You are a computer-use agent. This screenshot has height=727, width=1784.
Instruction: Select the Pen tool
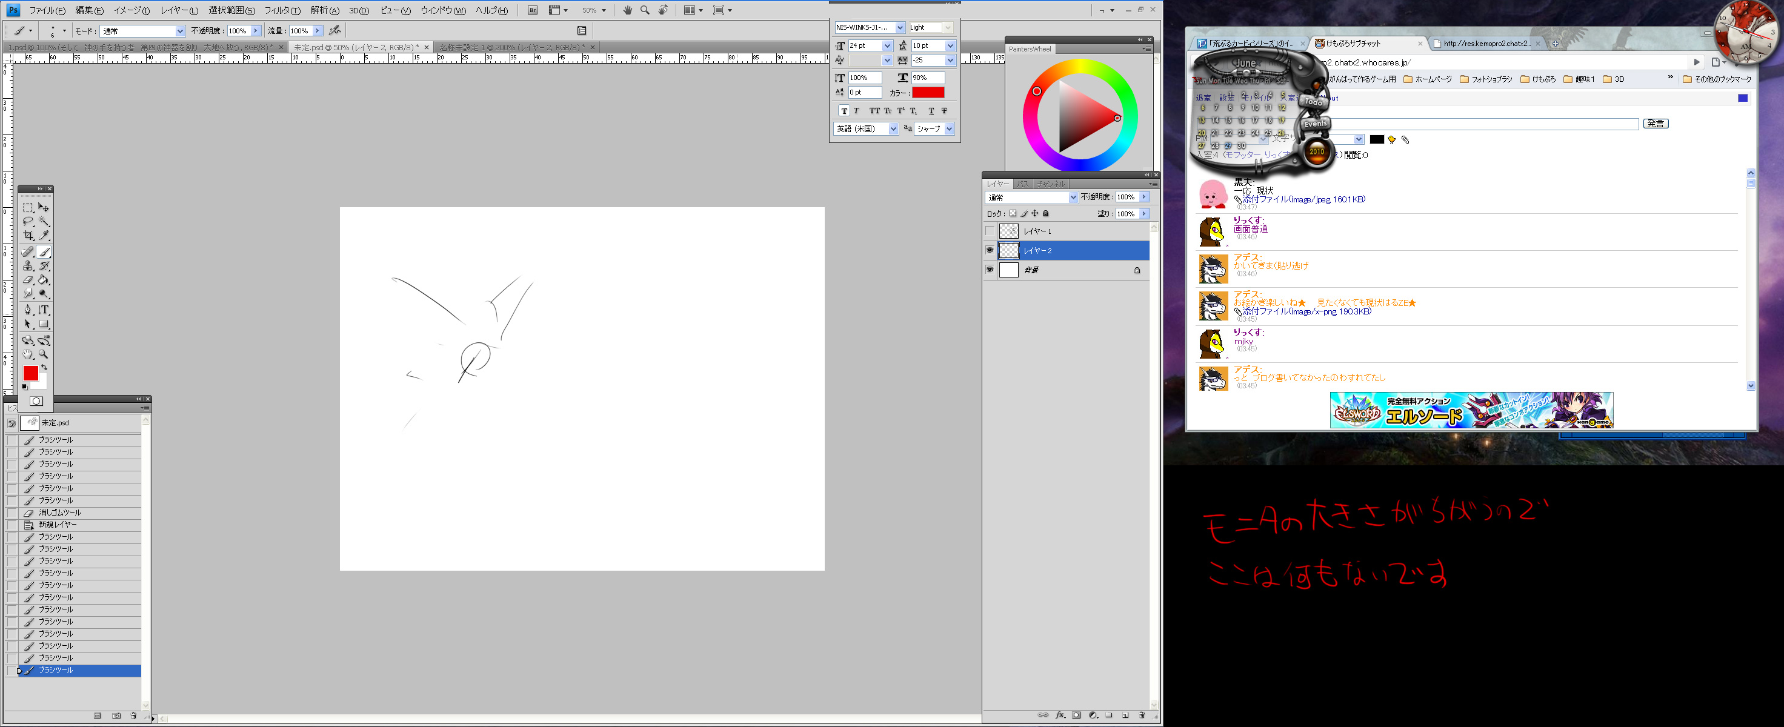click(28, 310)
